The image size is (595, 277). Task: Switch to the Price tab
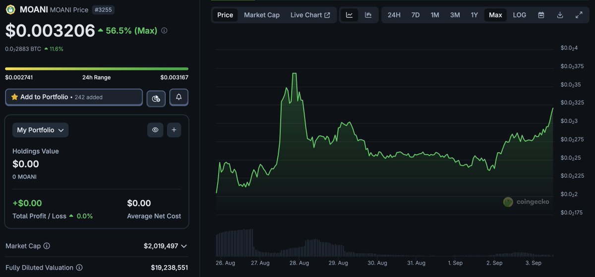coord(225,15)
